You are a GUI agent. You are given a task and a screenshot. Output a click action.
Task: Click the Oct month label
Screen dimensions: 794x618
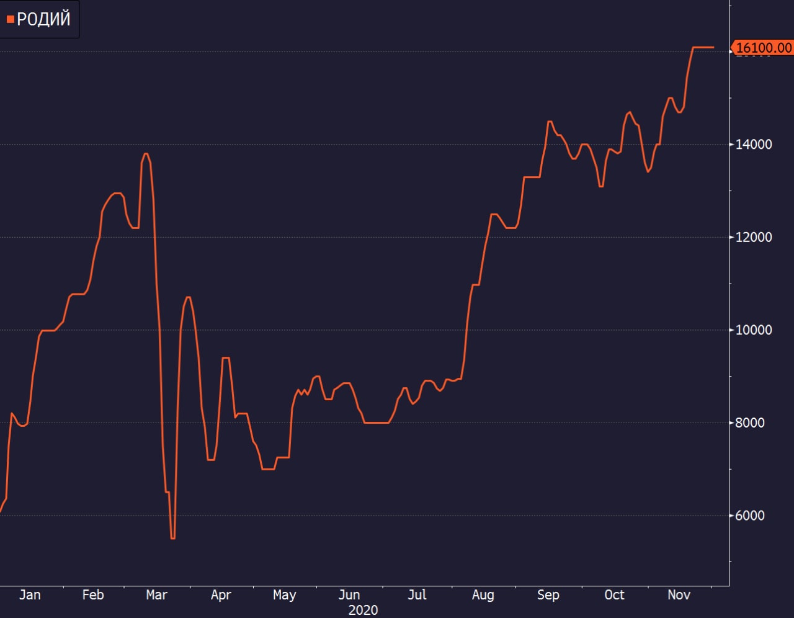(614, 595)
